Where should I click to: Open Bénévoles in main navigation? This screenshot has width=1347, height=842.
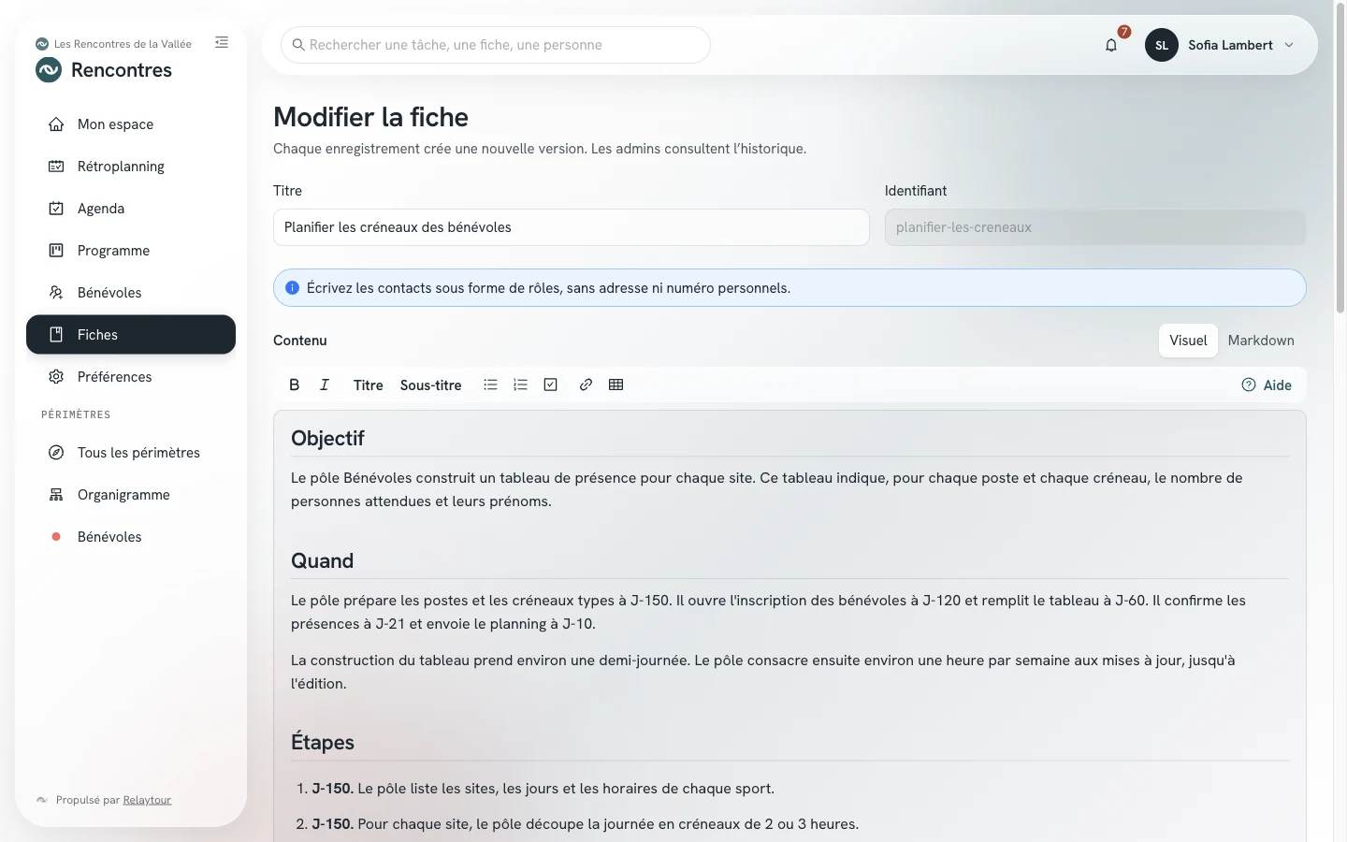point(131,293)
